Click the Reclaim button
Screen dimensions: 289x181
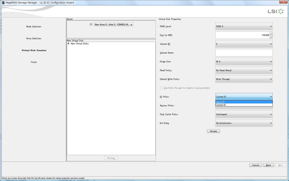click(x=111, y=158)
